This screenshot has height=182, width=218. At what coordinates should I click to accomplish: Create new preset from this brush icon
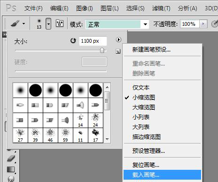(118, 51)
